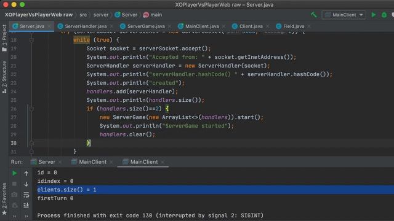Click the green macOS zoom window button
The image size is (394, 221).
[22, 4]
